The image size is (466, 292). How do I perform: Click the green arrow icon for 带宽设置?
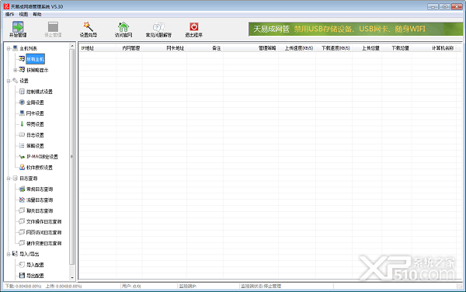pyautogui.click(x=22, y=124)
